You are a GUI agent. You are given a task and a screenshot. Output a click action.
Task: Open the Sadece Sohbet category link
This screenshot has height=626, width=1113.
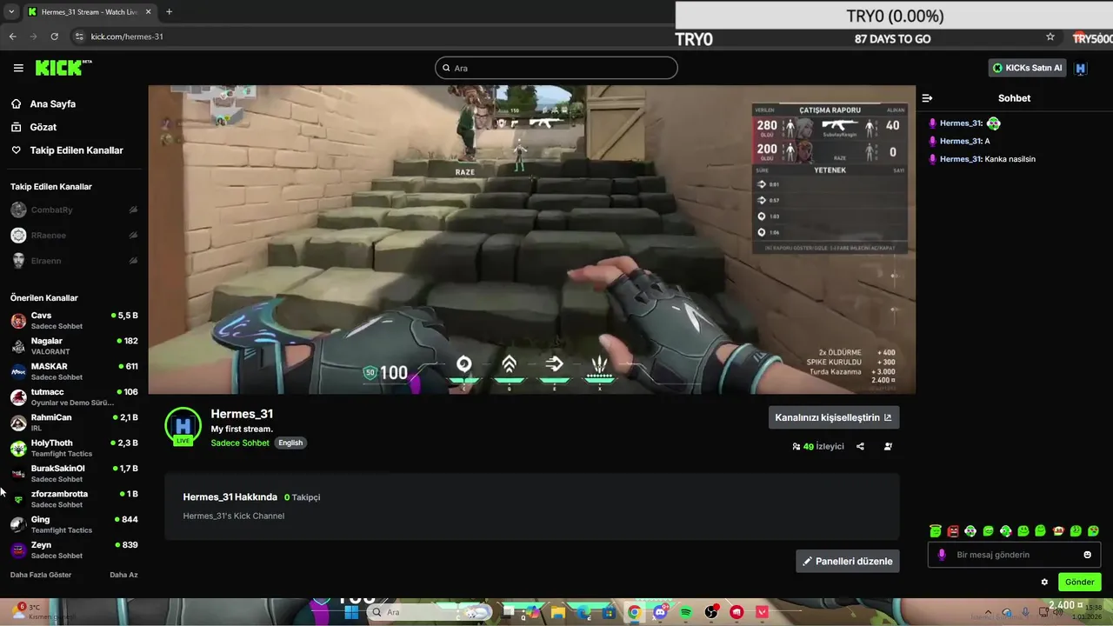point(240,443)
